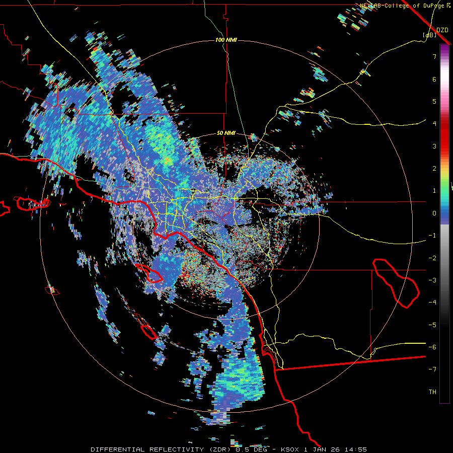Click the "3" value on the color scale
The width and height of the screenshot is (453, 453).
pyautogui.click(x=434, y=146)
